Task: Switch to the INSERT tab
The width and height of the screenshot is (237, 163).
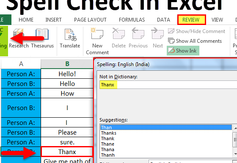Action: pyautogui.click(x=53, y=20)
